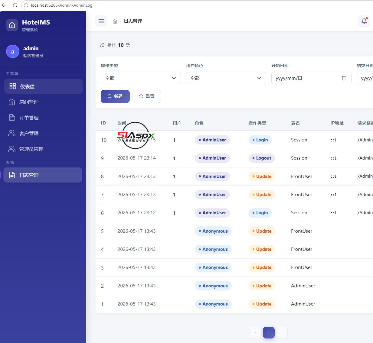Open 管理员管理 menu item
Viewport: 373px width, 343px height.
click(44, 149)
